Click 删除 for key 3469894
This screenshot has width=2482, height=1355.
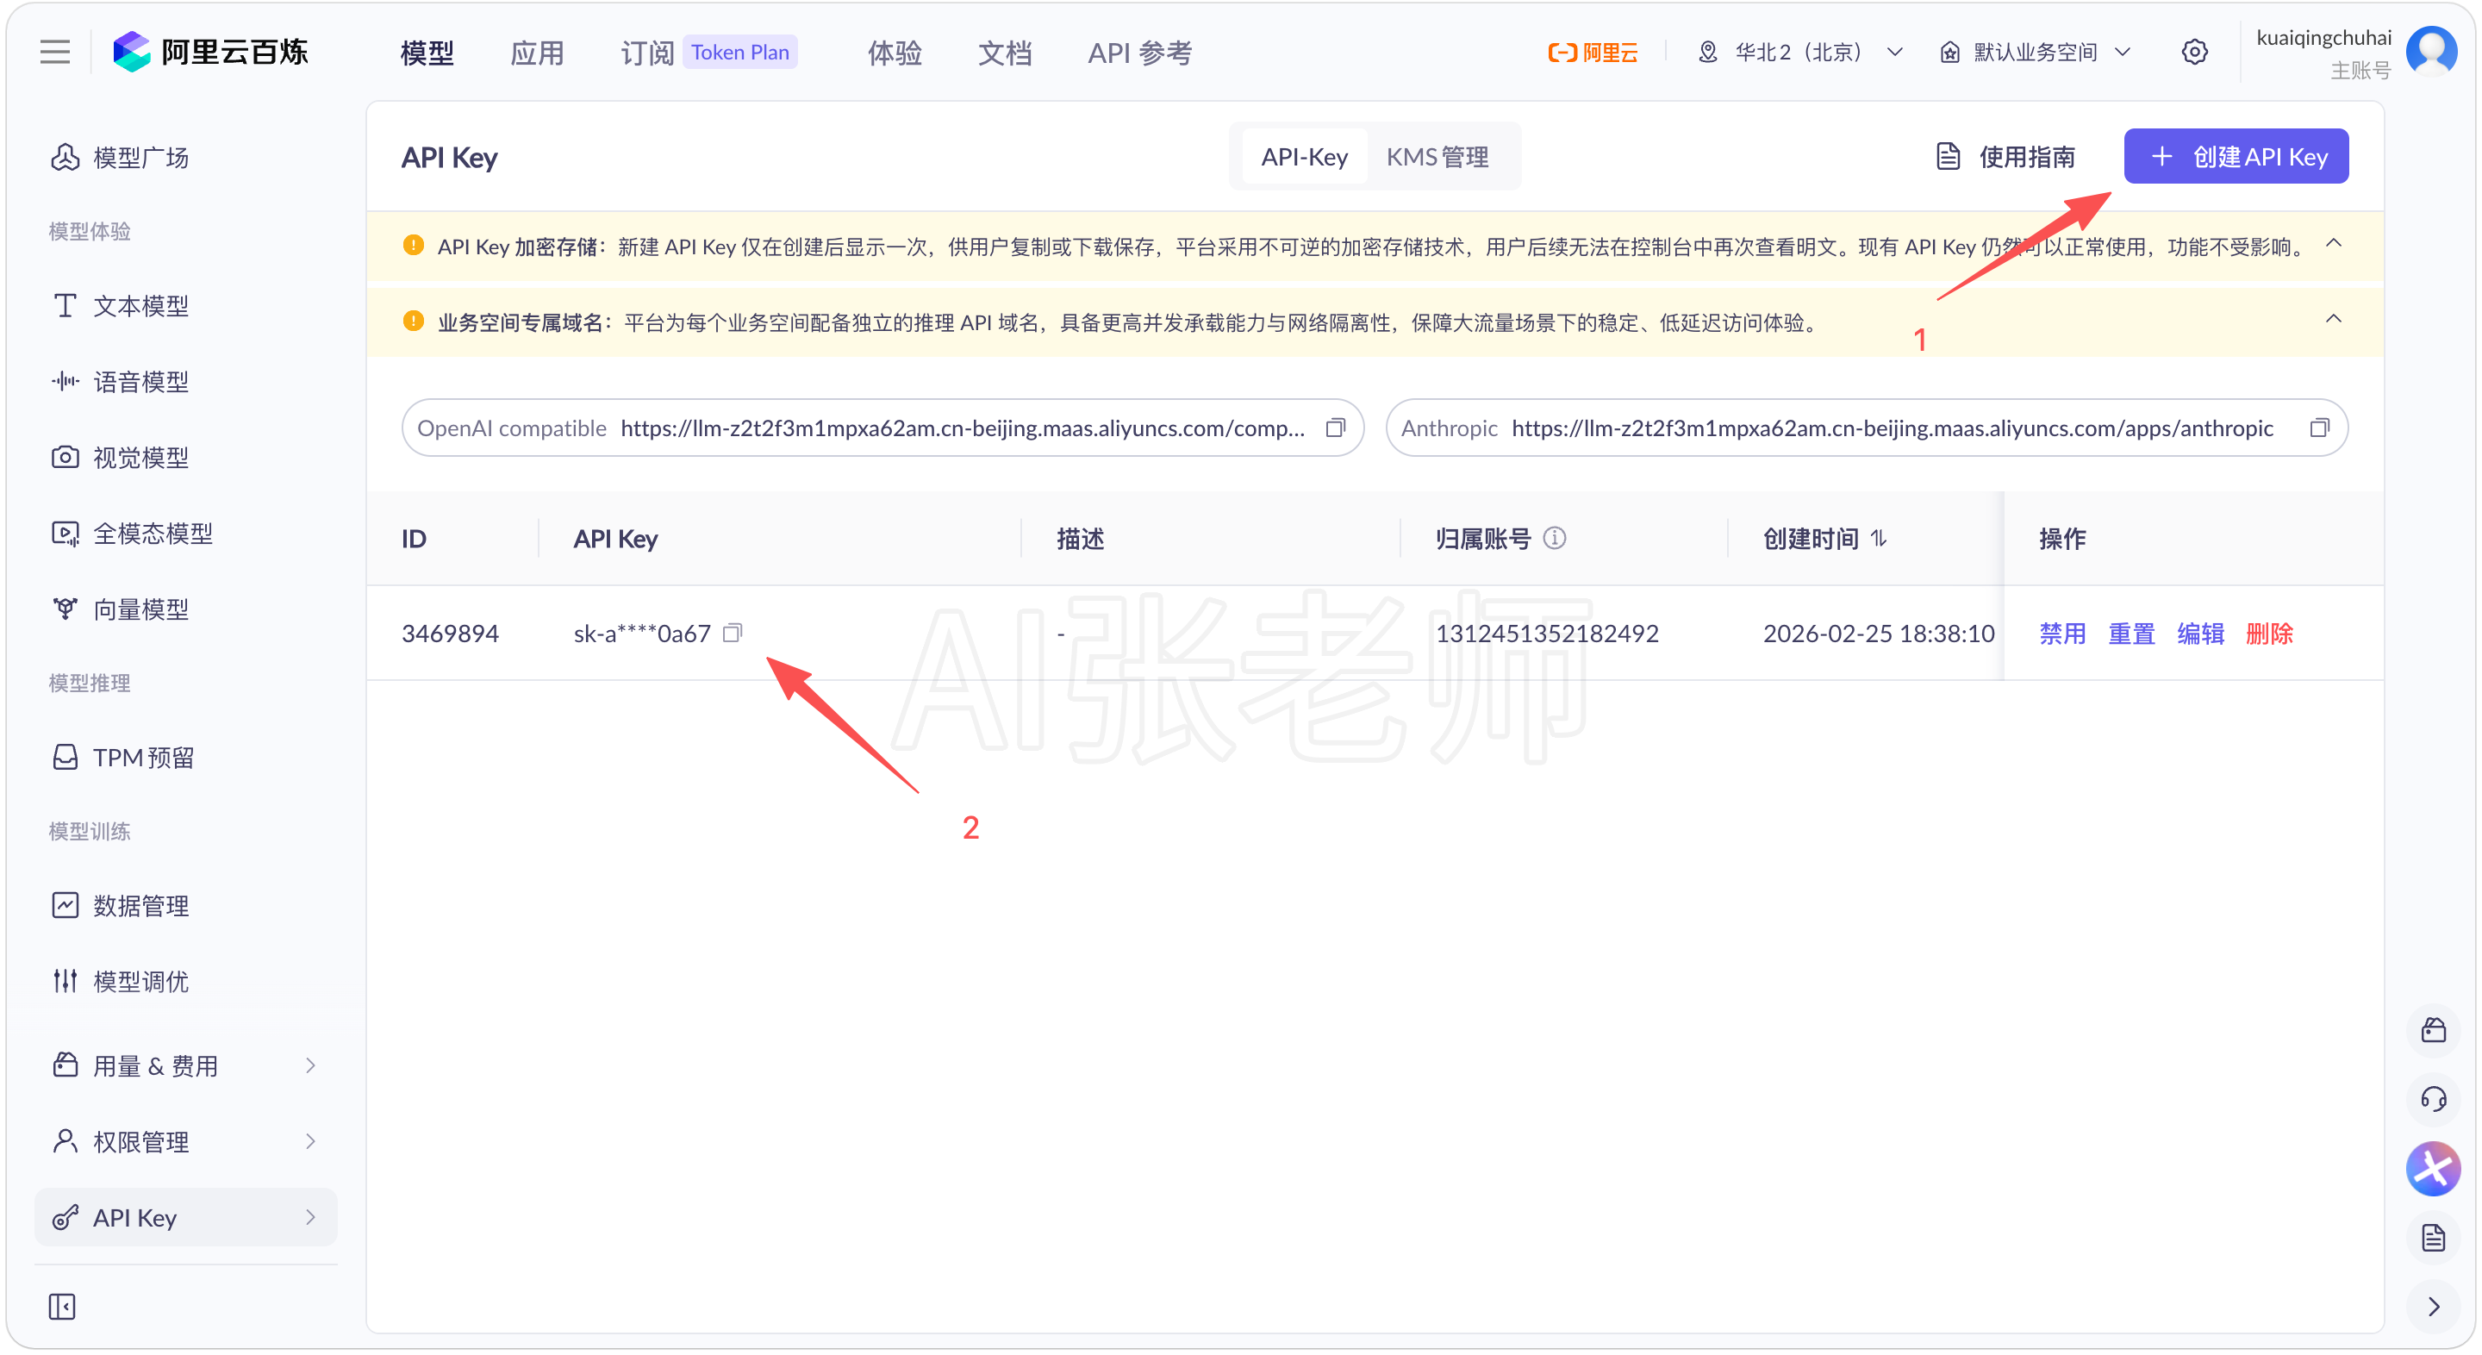[2269, 634]
